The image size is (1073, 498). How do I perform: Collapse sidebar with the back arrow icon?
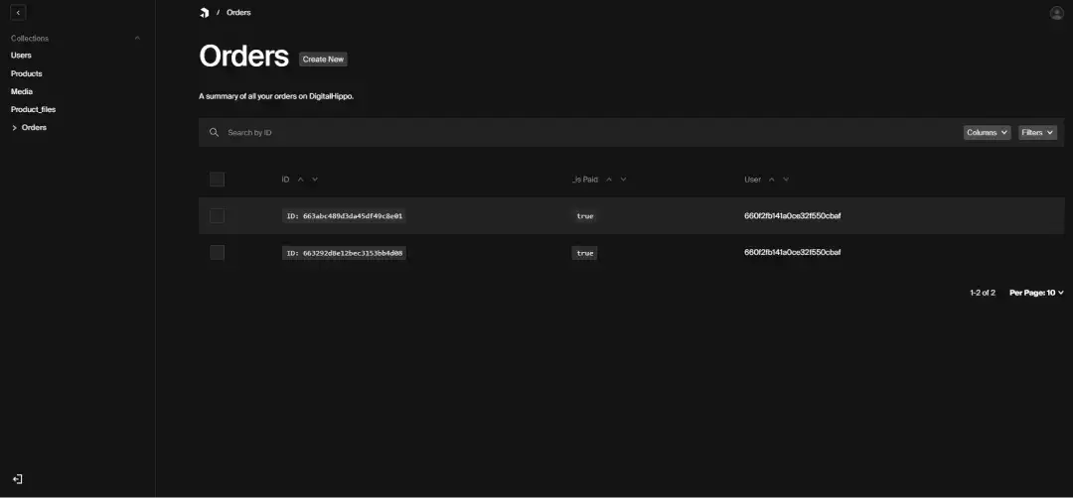18,13
